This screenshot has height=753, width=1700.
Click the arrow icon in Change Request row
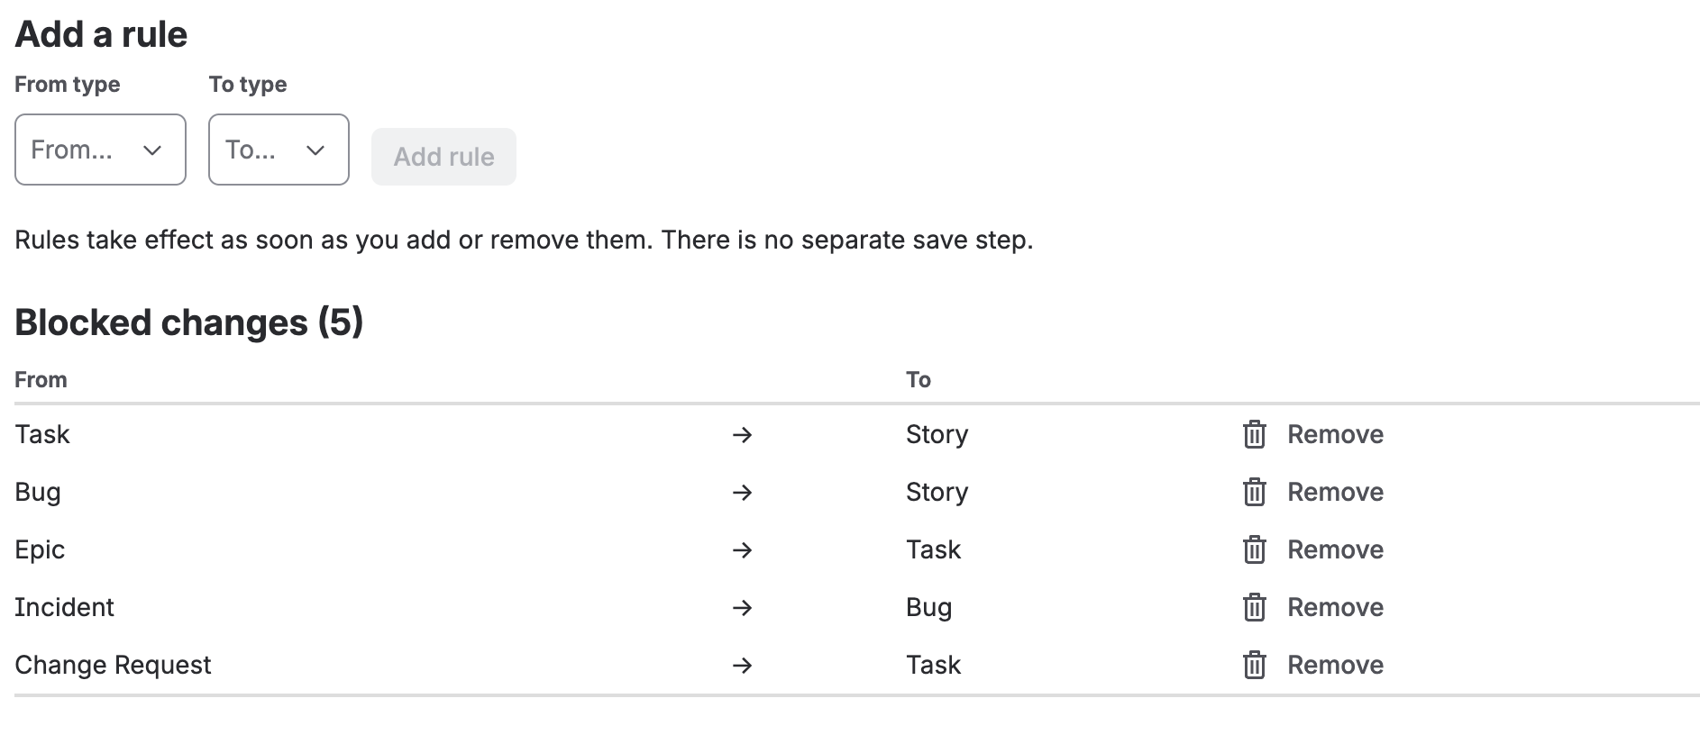[x=742, y=666]
